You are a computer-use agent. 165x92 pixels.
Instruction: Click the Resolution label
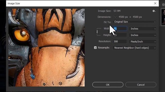tap(105, 41)
